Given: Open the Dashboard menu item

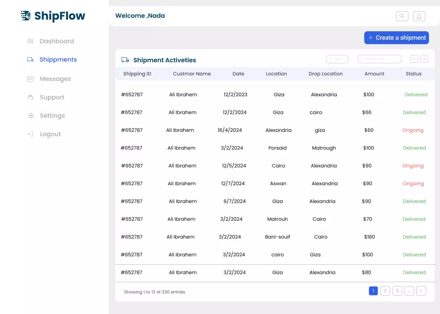Looking at the screenshot, I should (x=56, y=41).
